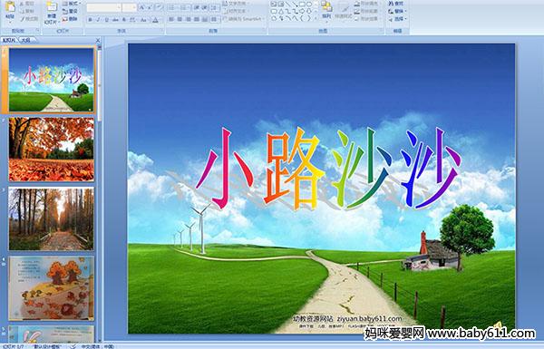
Task: Open the Select (选择) dropdown
Action: pos(397,19)
